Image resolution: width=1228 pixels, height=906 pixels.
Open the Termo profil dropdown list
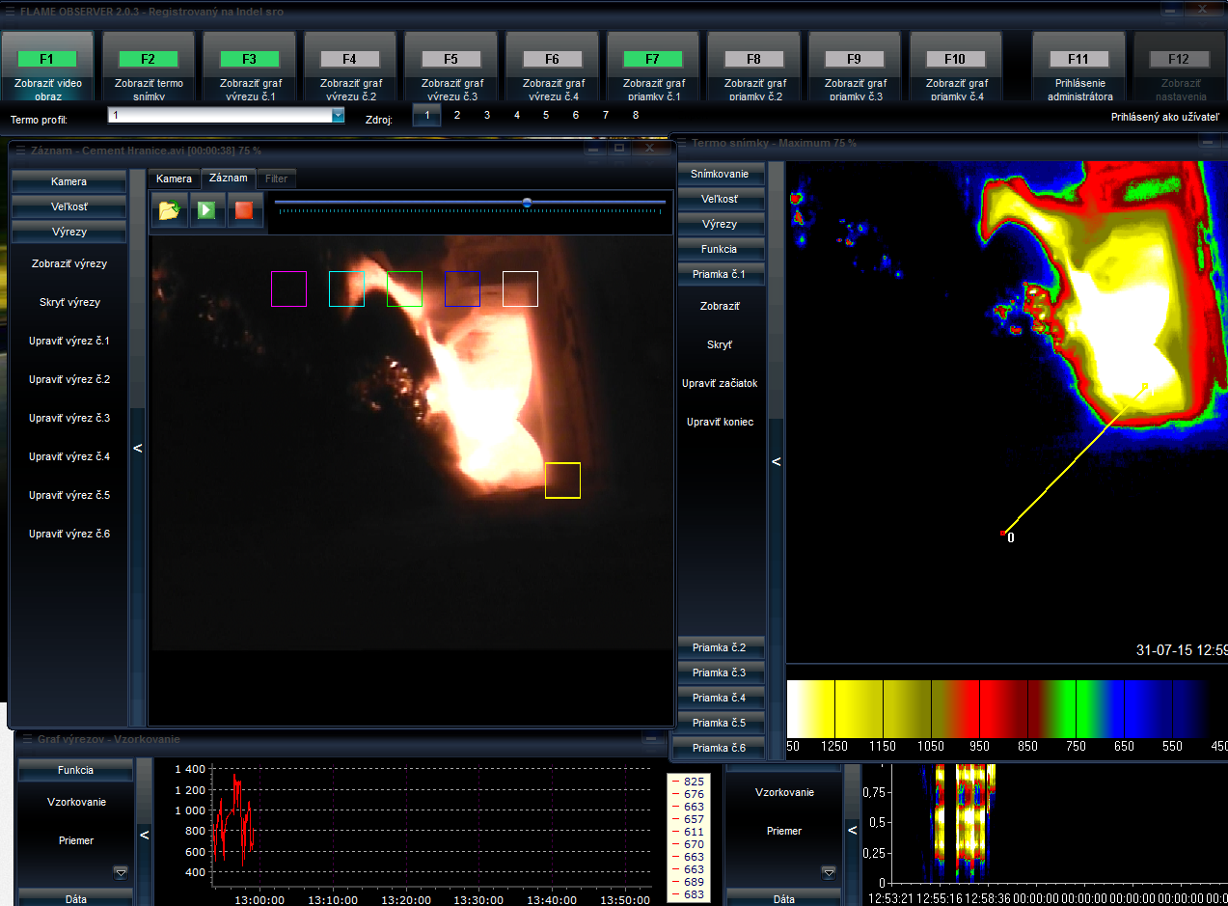338,115
